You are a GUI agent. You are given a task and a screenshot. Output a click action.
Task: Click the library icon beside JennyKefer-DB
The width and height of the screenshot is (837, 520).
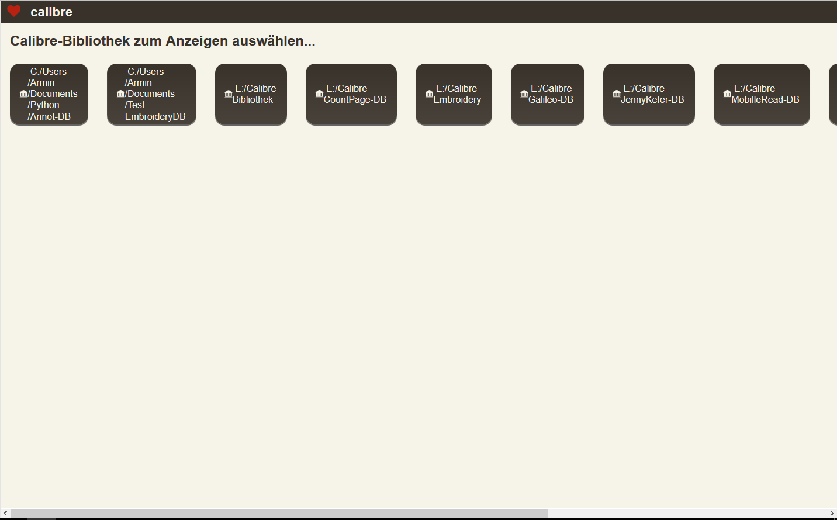point(617,93)
